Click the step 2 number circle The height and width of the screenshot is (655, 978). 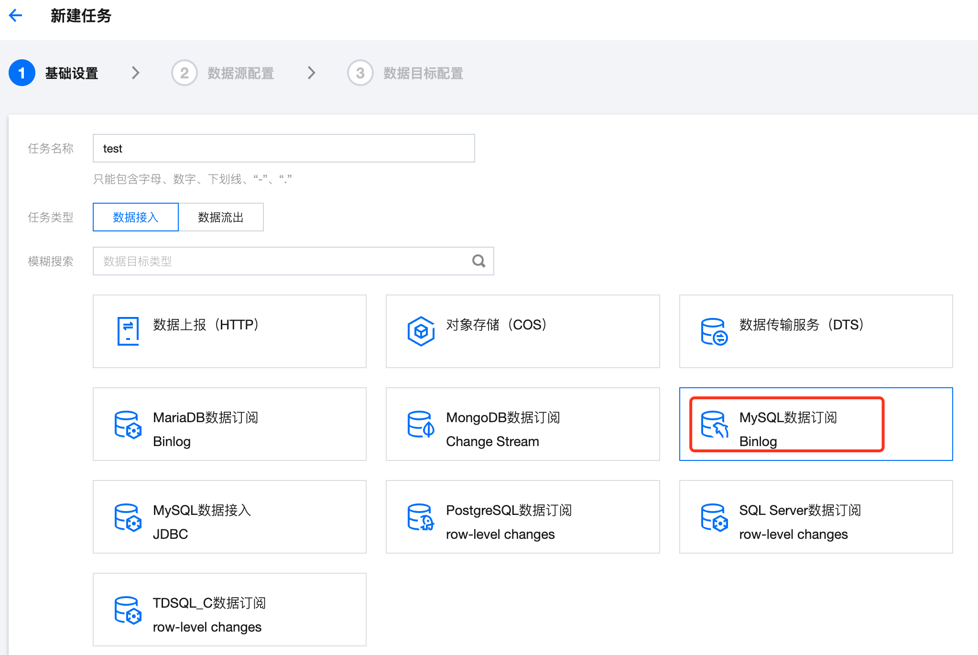point(185,73)
